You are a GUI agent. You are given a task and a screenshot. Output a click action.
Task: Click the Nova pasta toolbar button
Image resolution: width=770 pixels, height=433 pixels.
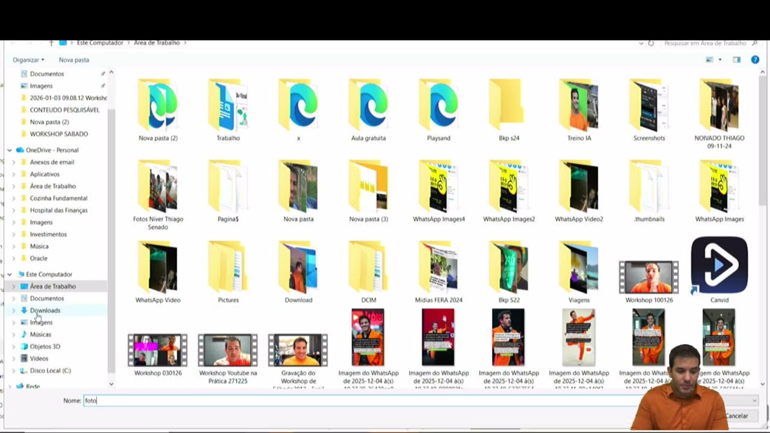(74, 60)
